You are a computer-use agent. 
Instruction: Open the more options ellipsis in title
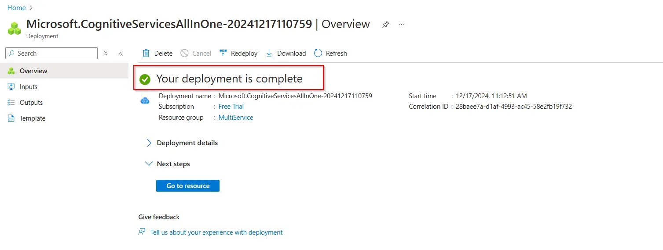[x=401, y=25]
